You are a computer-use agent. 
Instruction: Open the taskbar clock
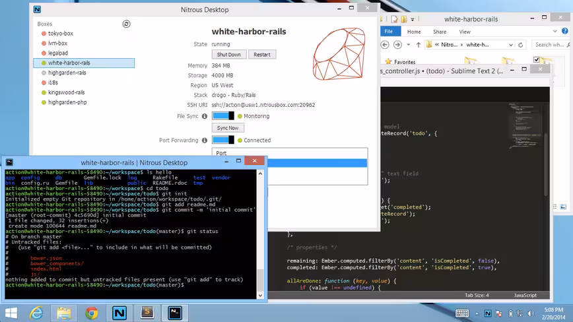click(554, 313)
